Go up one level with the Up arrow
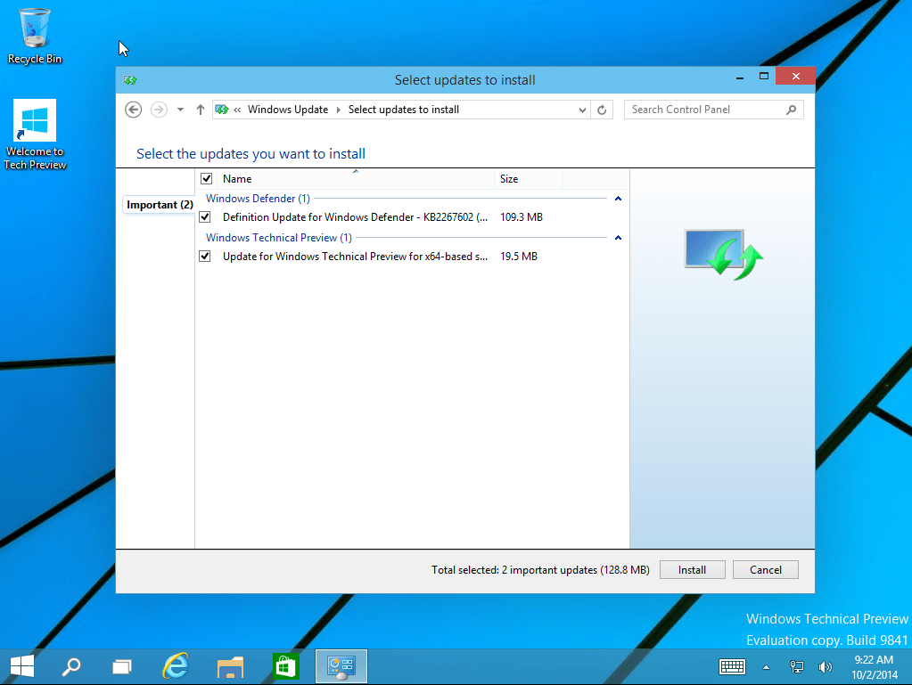 pyautogui.click(x=200, y=110)
